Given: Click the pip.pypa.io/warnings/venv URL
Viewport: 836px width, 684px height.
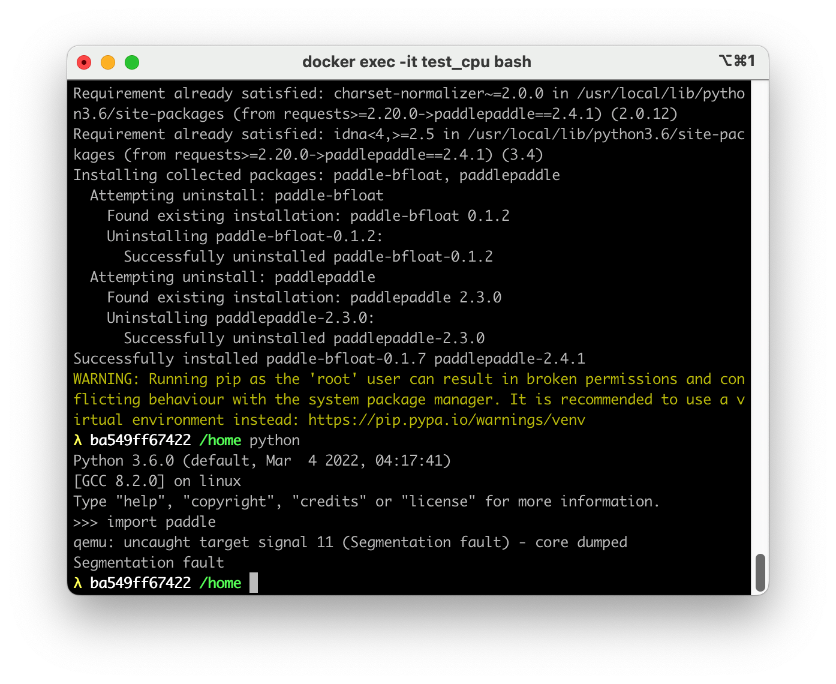Looking at the screenshot, I should click(x=447, y=420).
